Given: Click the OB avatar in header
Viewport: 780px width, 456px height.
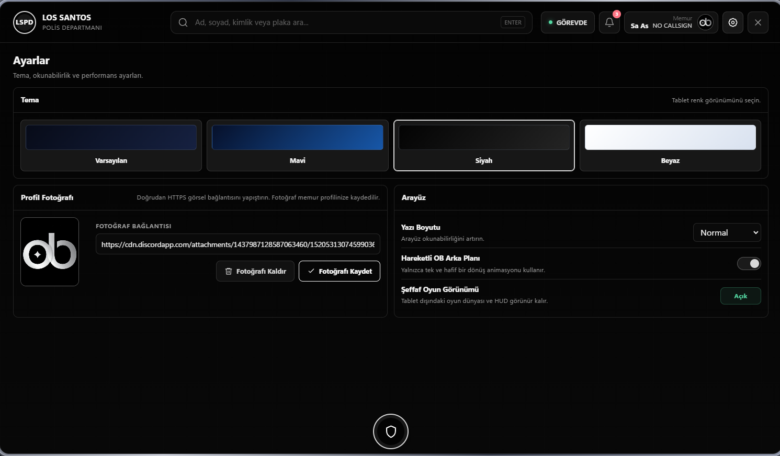Looking at the screenshot, I should (x=706, y=22).
